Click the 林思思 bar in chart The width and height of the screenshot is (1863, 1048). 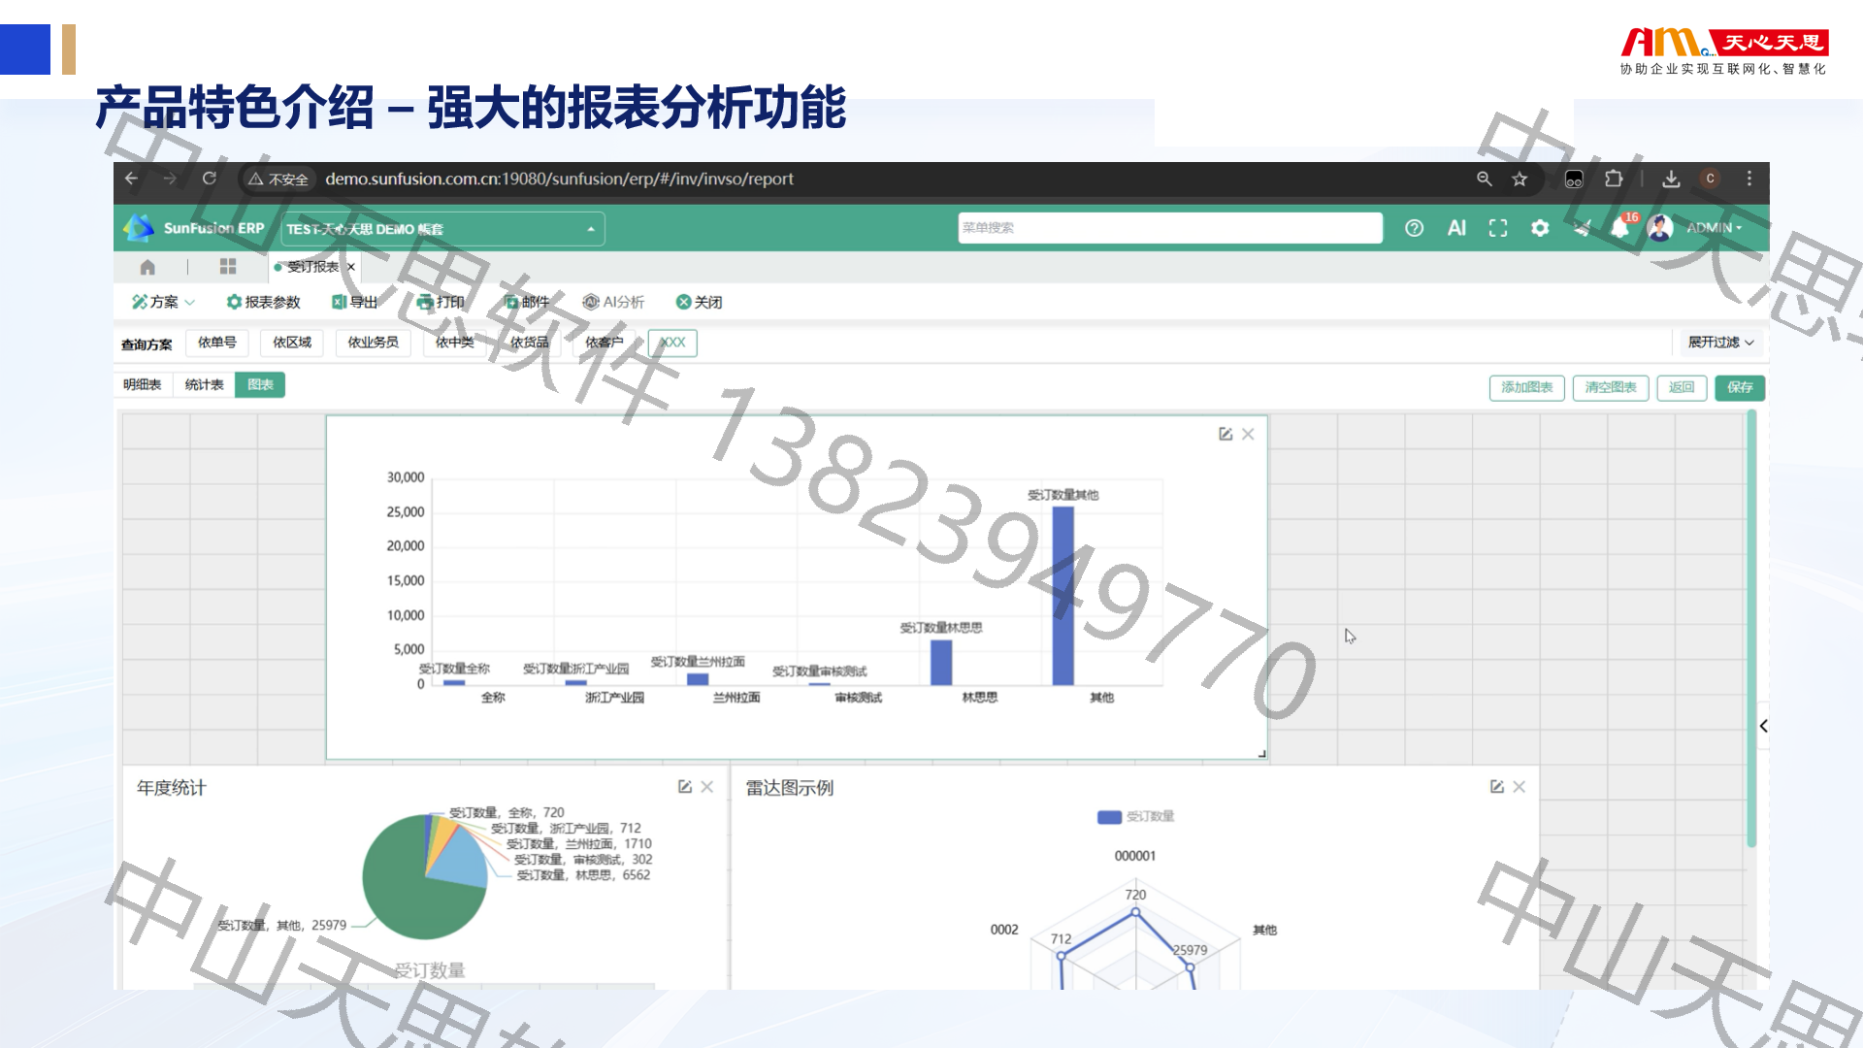(941, 662)
